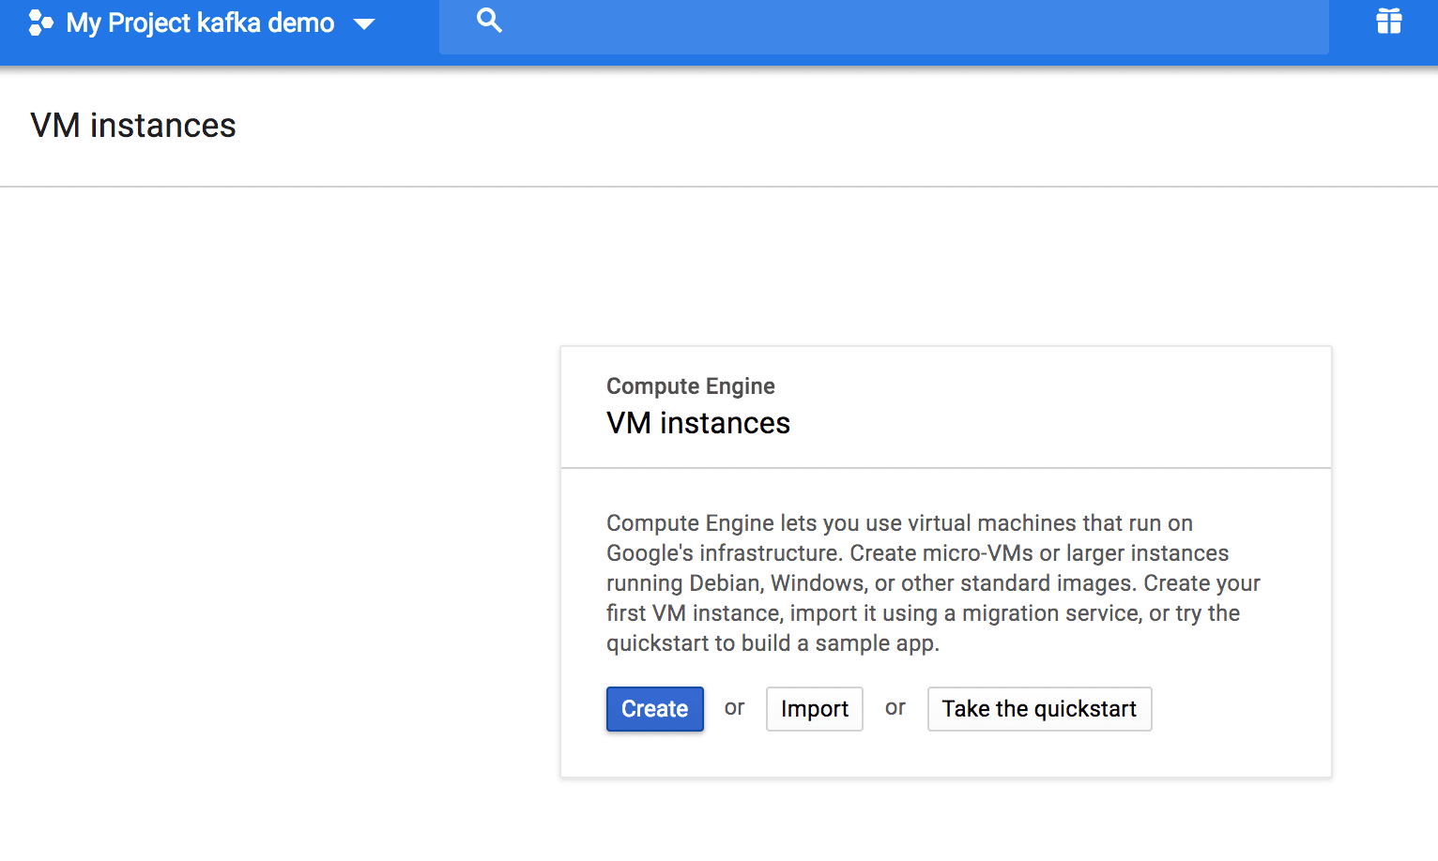
Task: Click the project hexagon dots icon
Action: [x=40, y=23]
